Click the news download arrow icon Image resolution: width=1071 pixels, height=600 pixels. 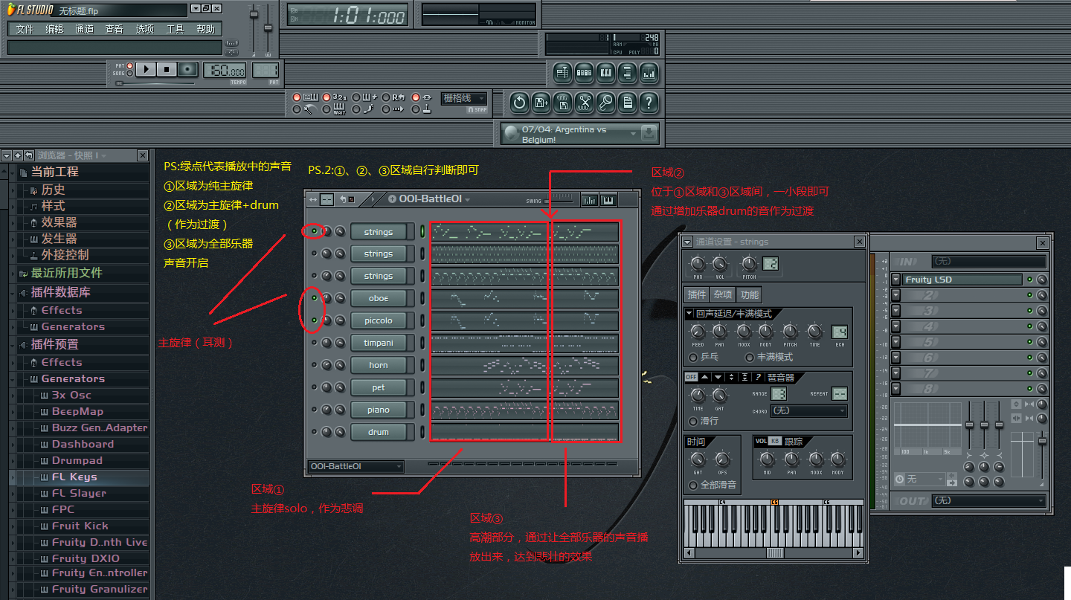649,134
